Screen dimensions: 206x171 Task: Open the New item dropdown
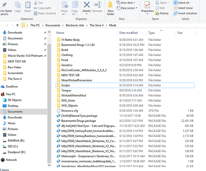point(126,3)
